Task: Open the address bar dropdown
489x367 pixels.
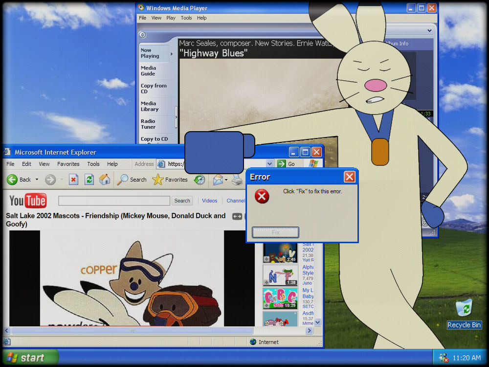Action: (271, 163)
